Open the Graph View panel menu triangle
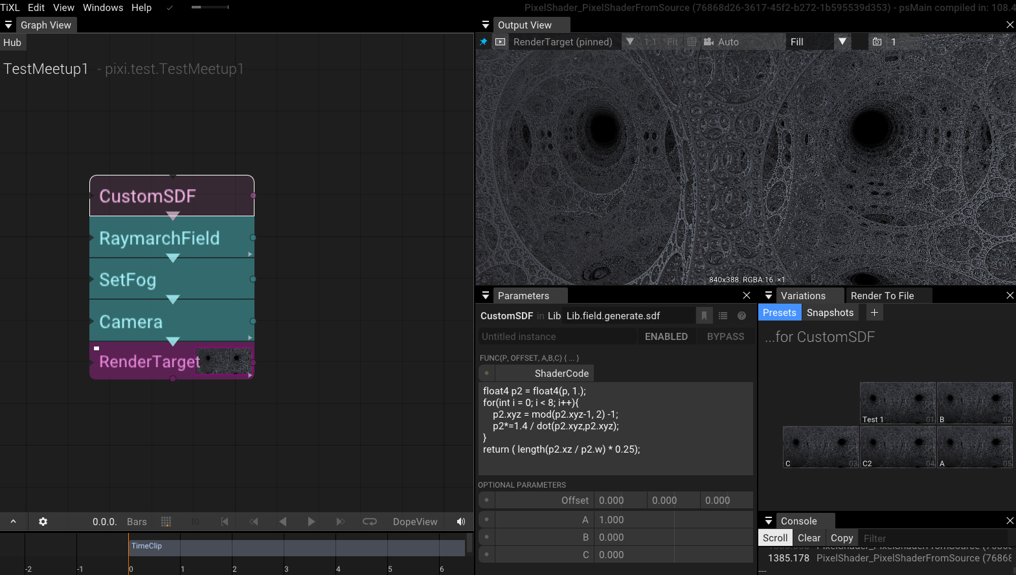 pos(8,25)
